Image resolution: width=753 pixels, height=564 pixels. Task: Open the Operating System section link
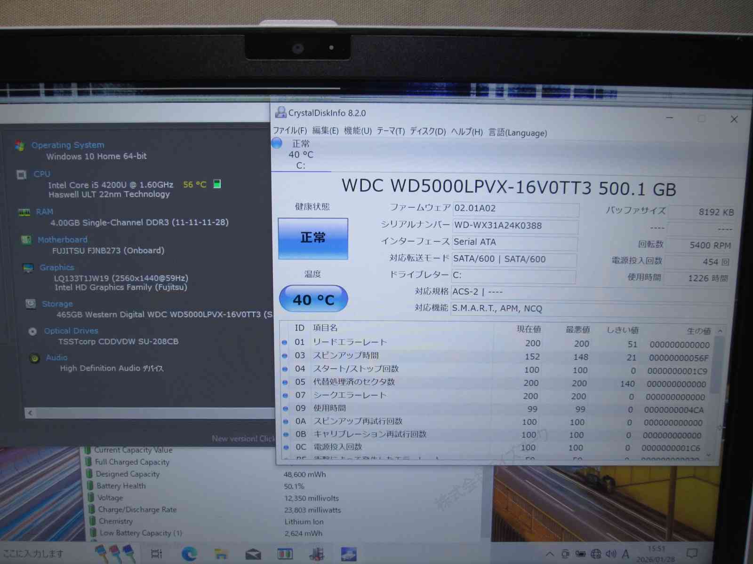[68, 145]
